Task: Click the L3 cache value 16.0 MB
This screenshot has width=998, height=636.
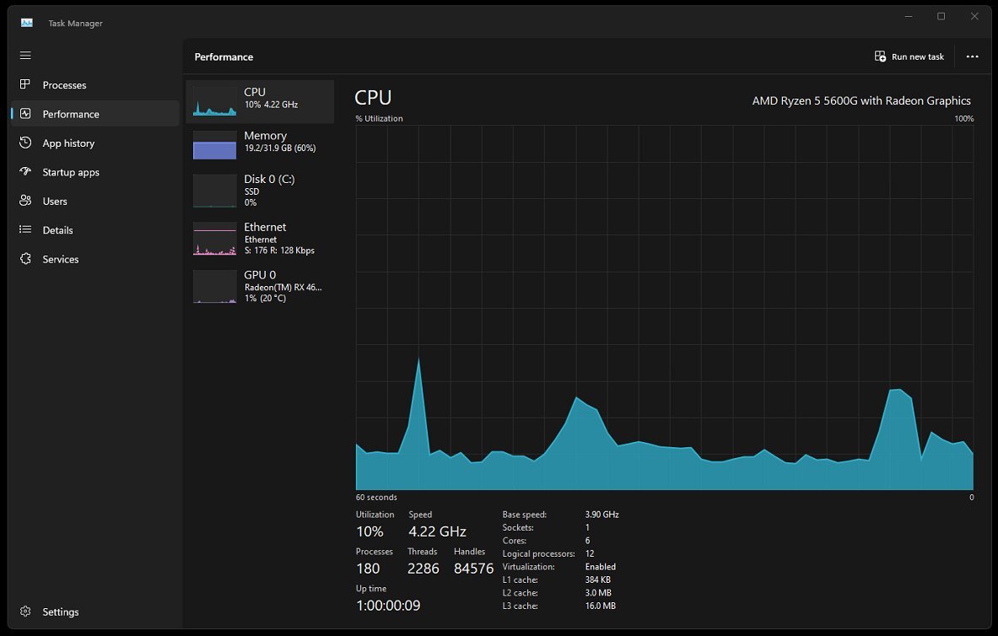Action: pyautogui.click(x=600, y=606)
